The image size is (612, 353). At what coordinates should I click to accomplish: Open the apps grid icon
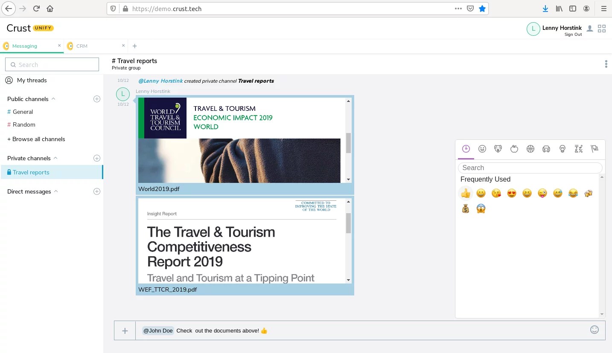point(602,28)
